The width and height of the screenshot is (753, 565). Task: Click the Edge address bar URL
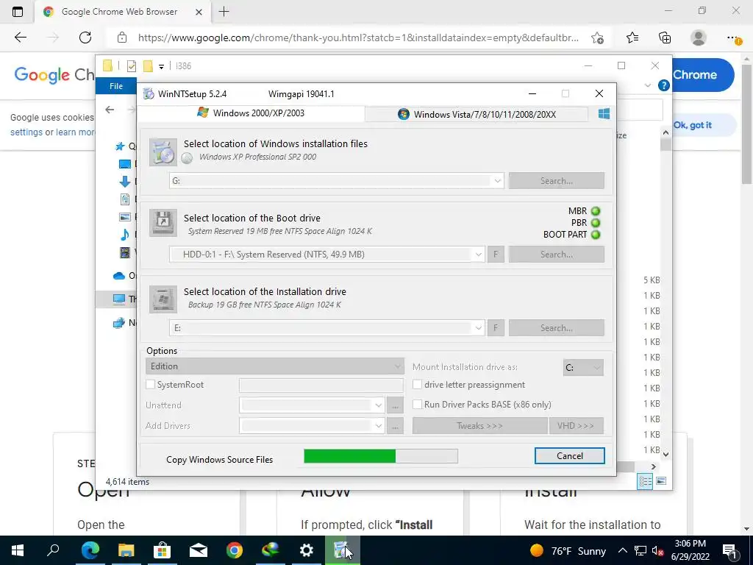(x=358, y=38)
